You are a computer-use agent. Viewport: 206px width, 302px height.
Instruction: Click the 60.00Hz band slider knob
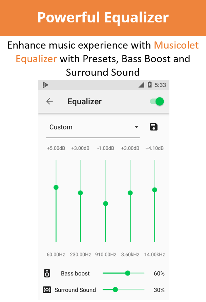click(56, 188)
